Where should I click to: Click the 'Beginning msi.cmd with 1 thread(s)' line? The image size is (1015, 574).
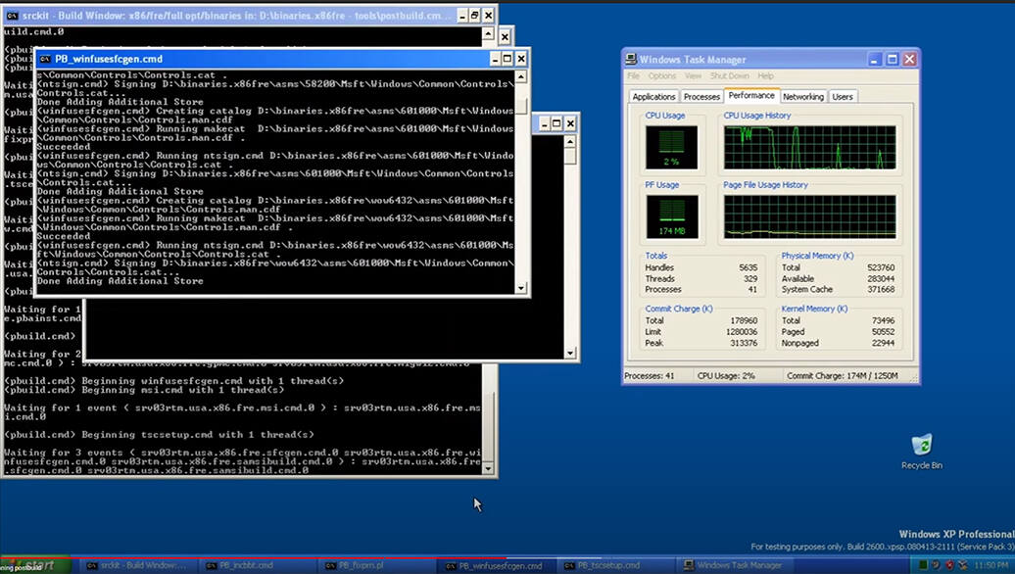144,390
